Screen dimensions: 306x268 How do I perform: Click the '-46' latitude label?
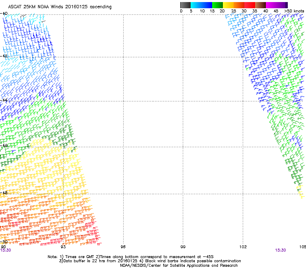pyautogui.click(x=4, y=146)
